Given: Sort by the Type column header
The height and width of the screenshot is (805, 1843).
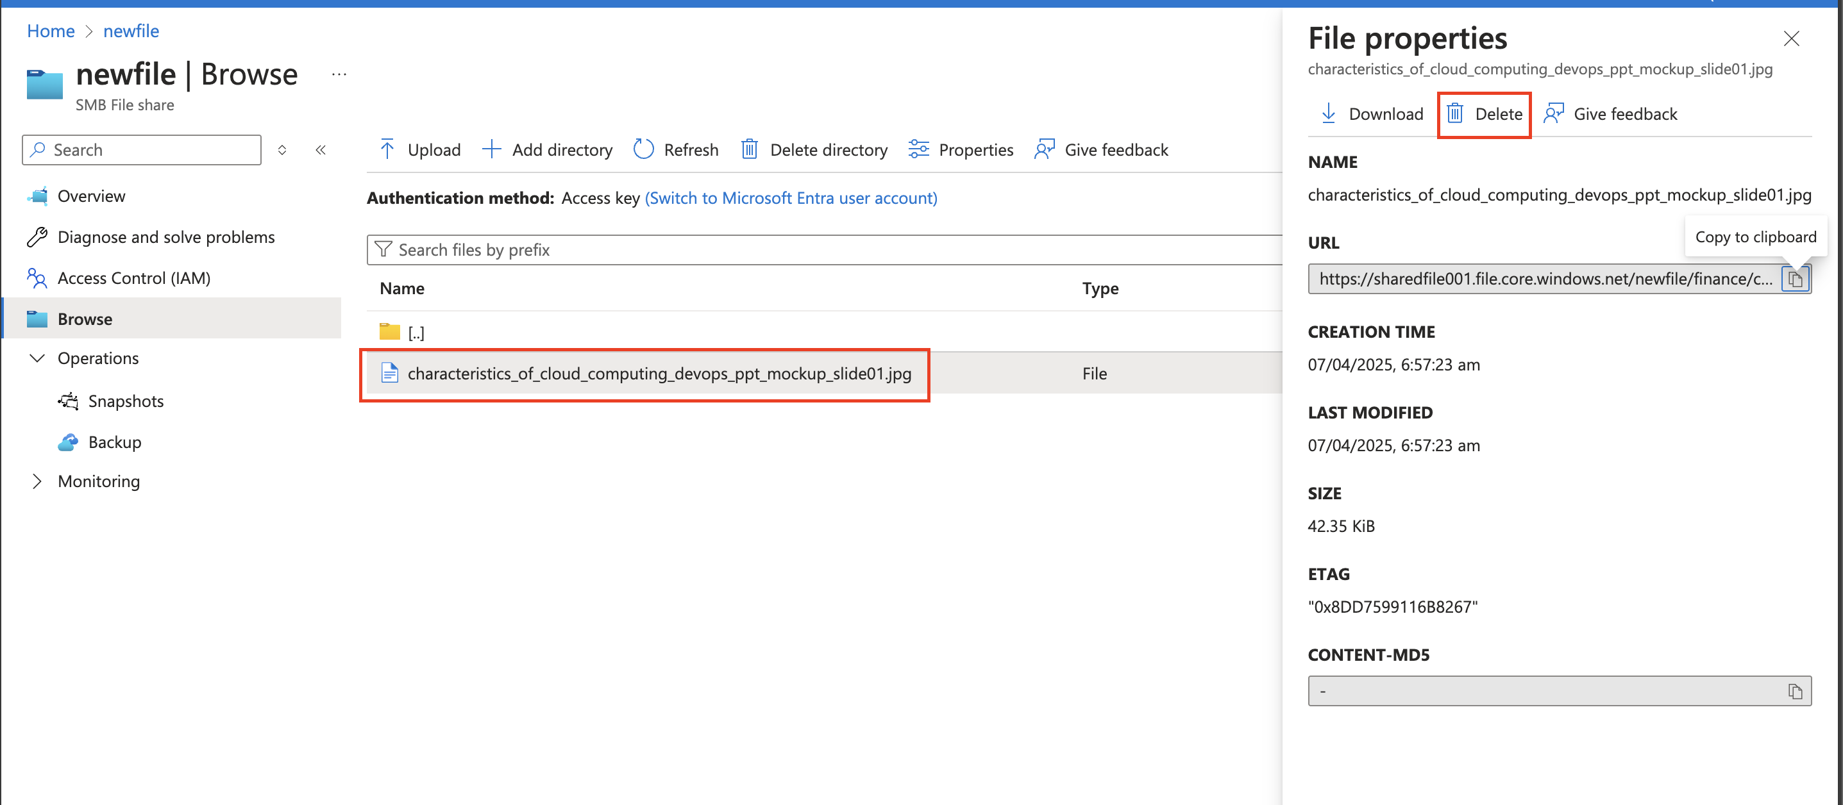Looking at the screenshot, I should (1100, 288).
